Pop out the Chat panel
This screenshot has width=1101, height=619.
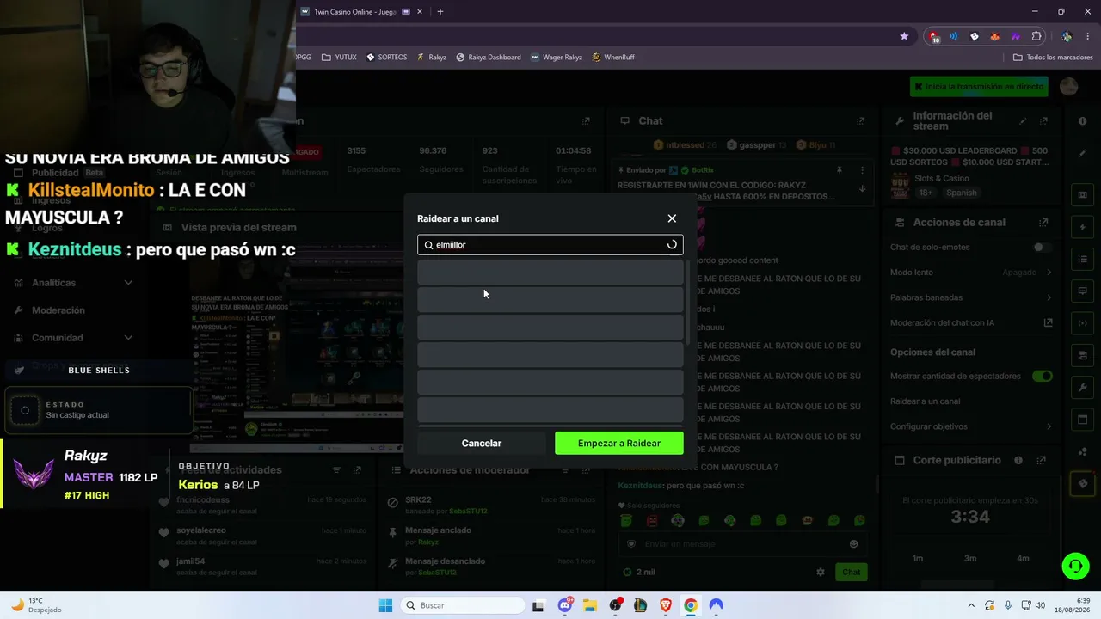(x=860, y=121)
